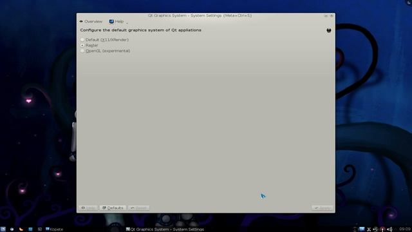
Task: Click the round globe launcher in panel
Action: 12,229
